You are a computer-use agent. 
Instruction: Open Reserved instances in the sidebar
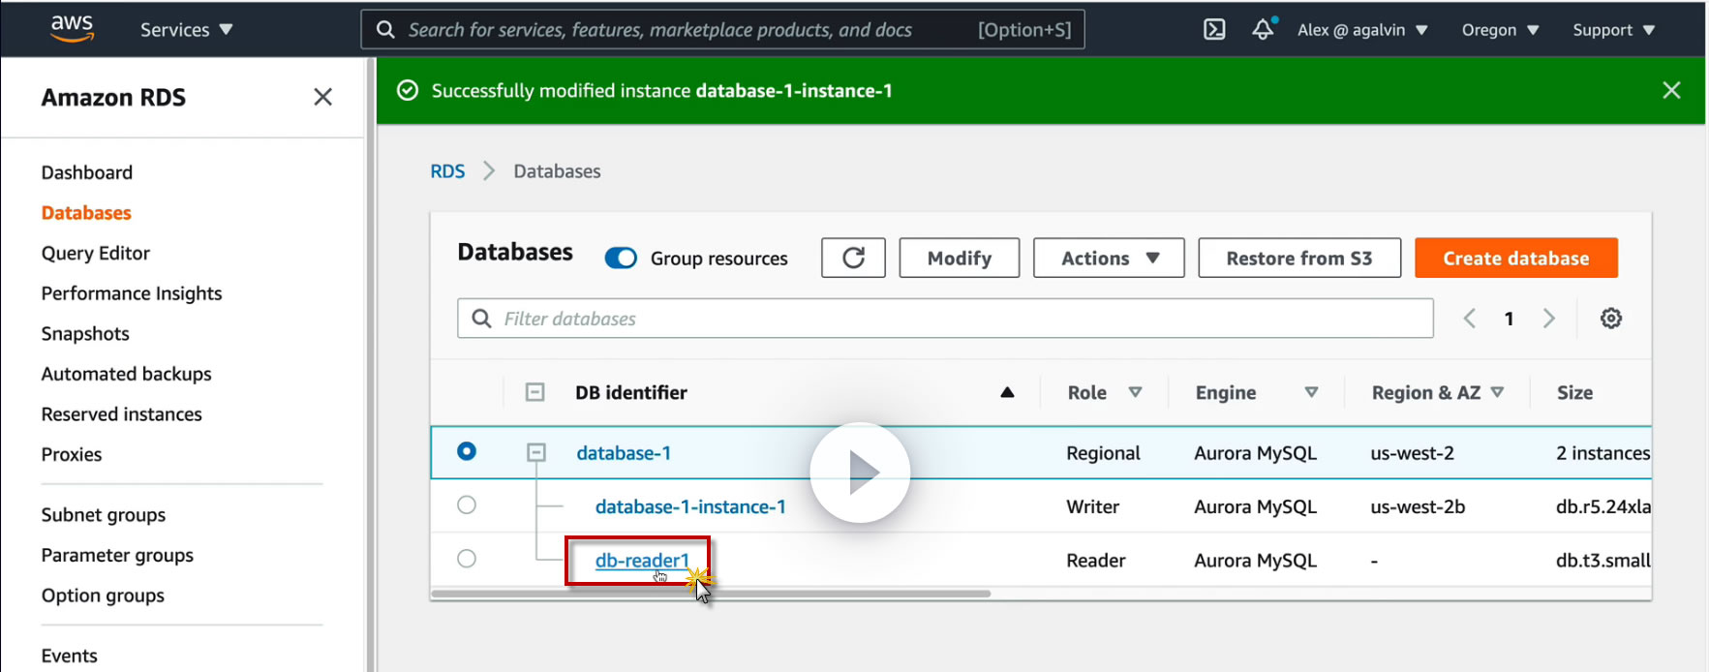coord(122,414)
